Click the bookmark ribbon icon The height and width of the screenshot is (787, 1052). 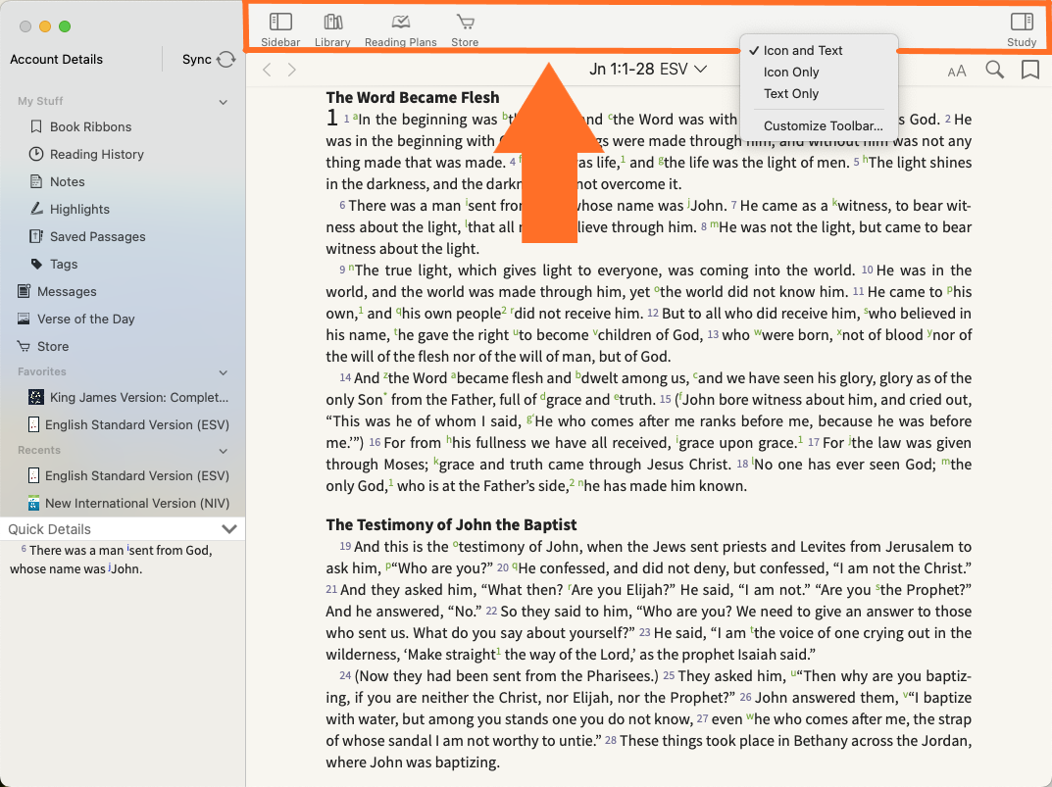click(x=1029, y=70)
